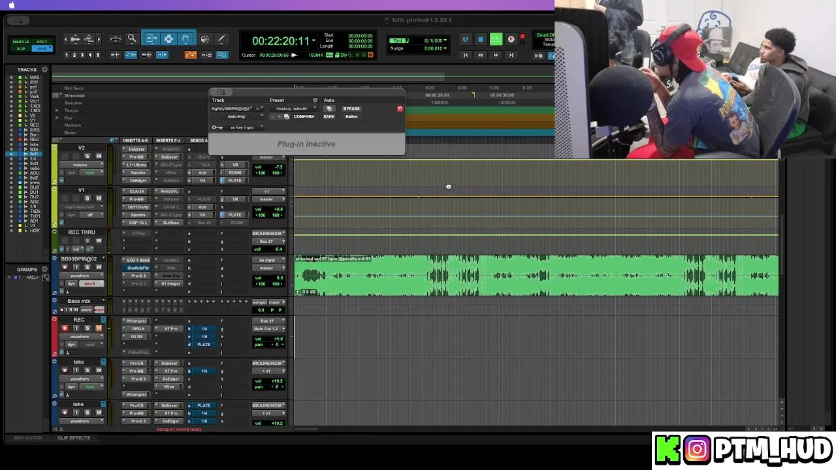Open OneKnbFltr insert on BB90BPM@02
The width and height of the screenshot is (836, 470).
pos(137,268)
